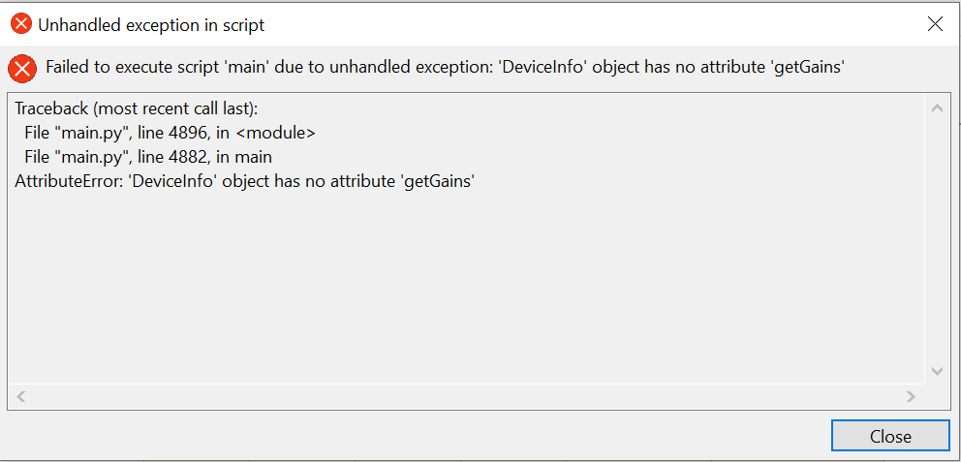Viewport: 961px width, 462px height.
Task: Click the vertical scrollbar track of traceback
Action: click(x=937, y=242)
